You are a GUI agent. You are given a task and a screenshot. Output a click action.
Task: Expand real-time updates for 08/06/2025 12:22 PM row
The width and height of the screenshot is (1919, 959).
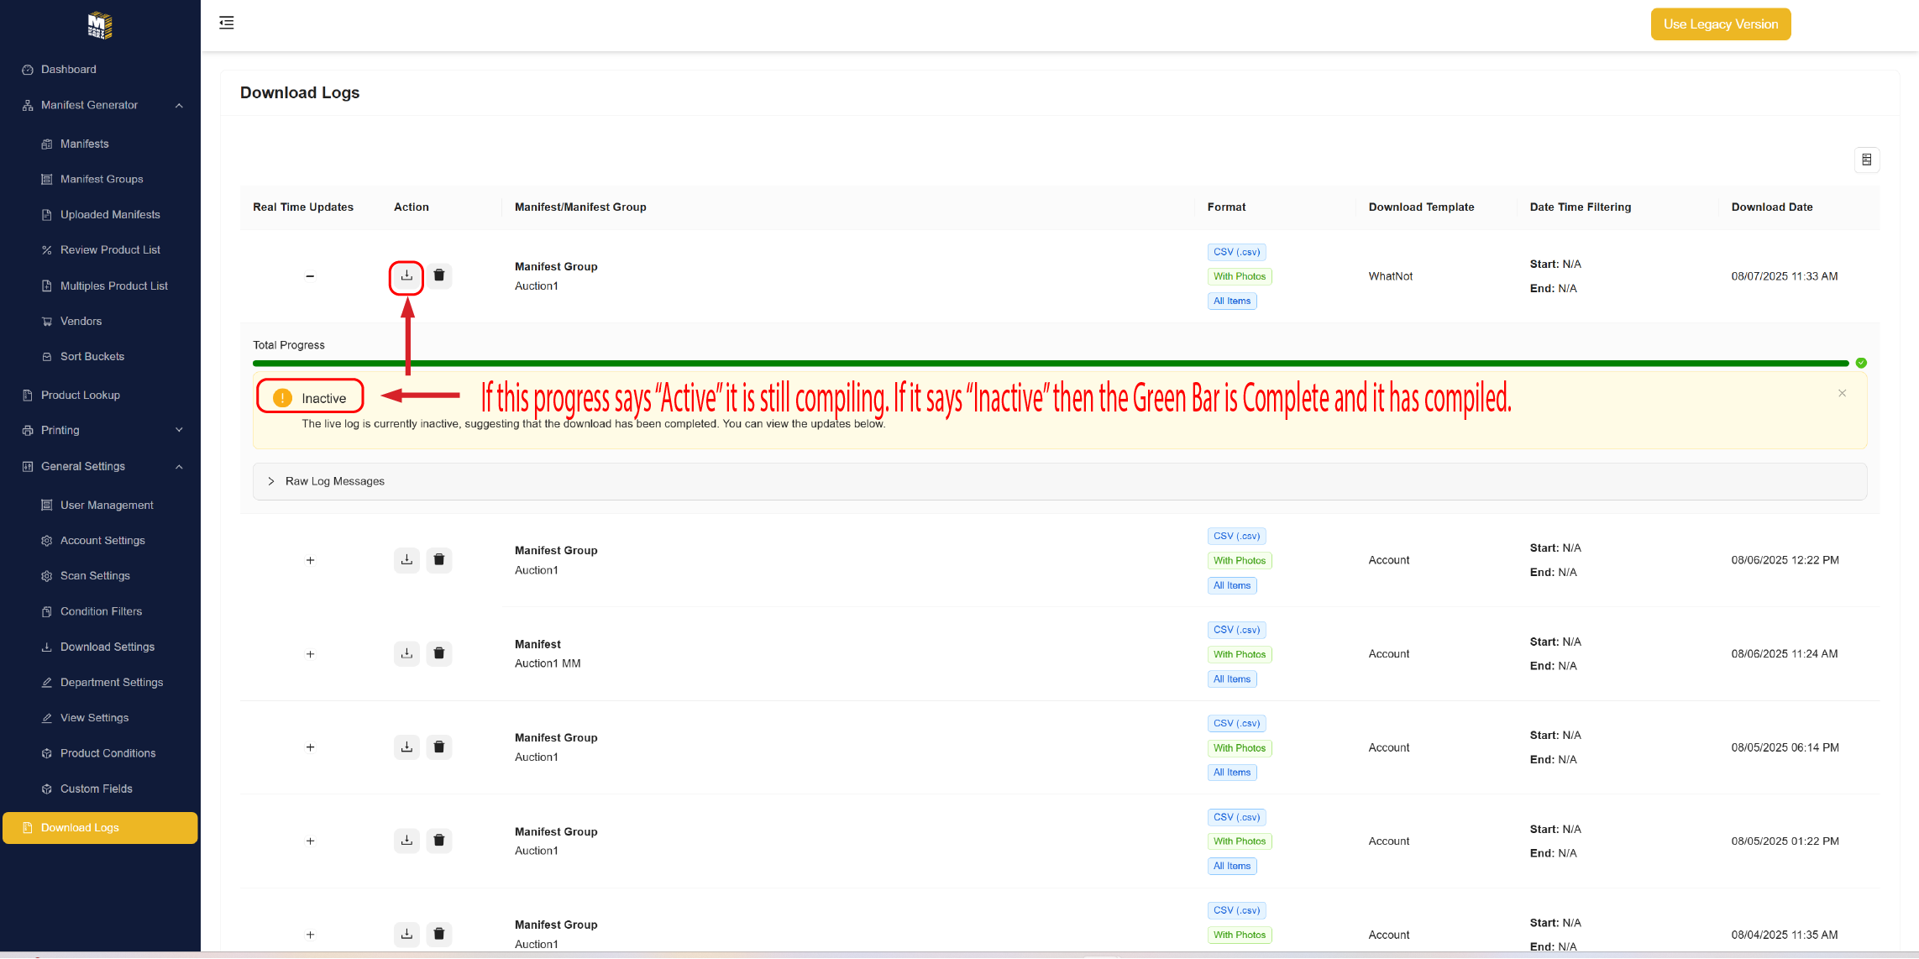[x=310, y=560]
